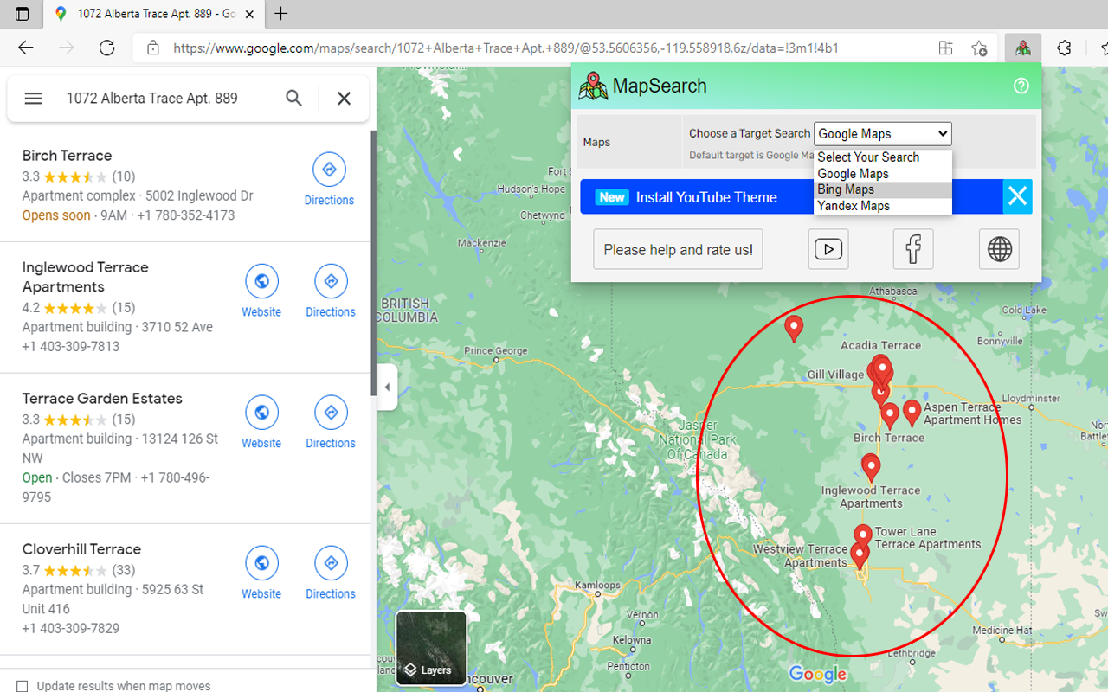Click the Facebook icon in MapSearch panel

coord(912,248)
